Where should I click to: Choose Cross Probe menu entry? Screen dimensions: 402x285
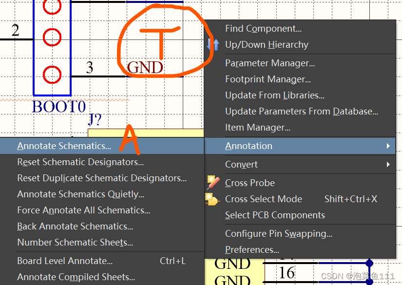(300, 183)
